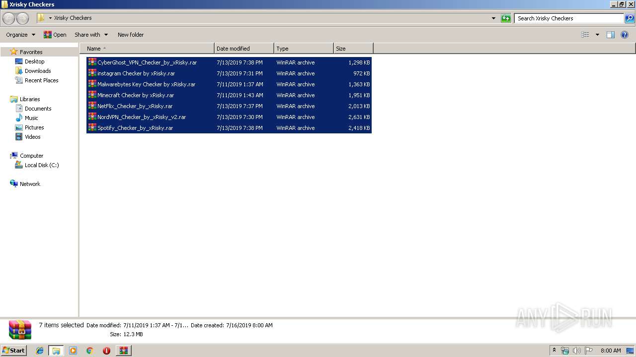Screen dimensions: 636x357
Task: Select the CyberGhost_VPN_Checker_by_xRisky.rar archive icon
Action: (x=92, y=62)
